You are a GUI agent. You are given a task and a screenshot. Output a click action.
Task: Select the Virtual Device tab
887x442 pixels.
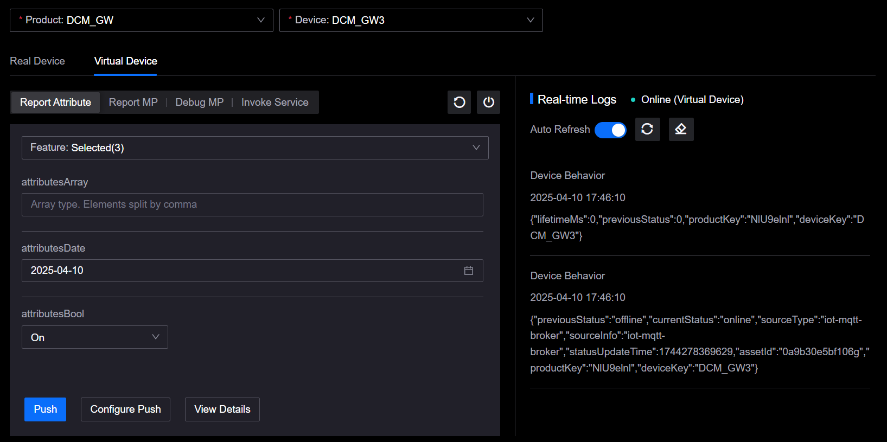coord(125,61)
